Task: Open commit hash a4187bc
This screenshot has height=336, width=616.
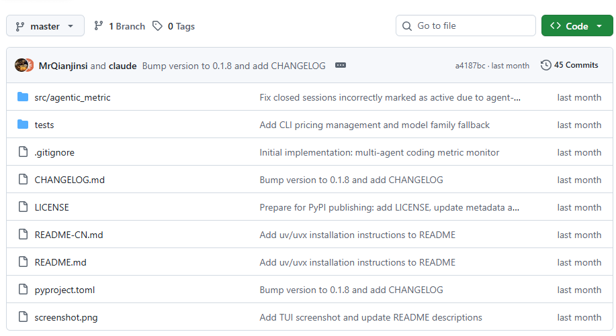Action: pyautogui.click(x=470, y=66)
